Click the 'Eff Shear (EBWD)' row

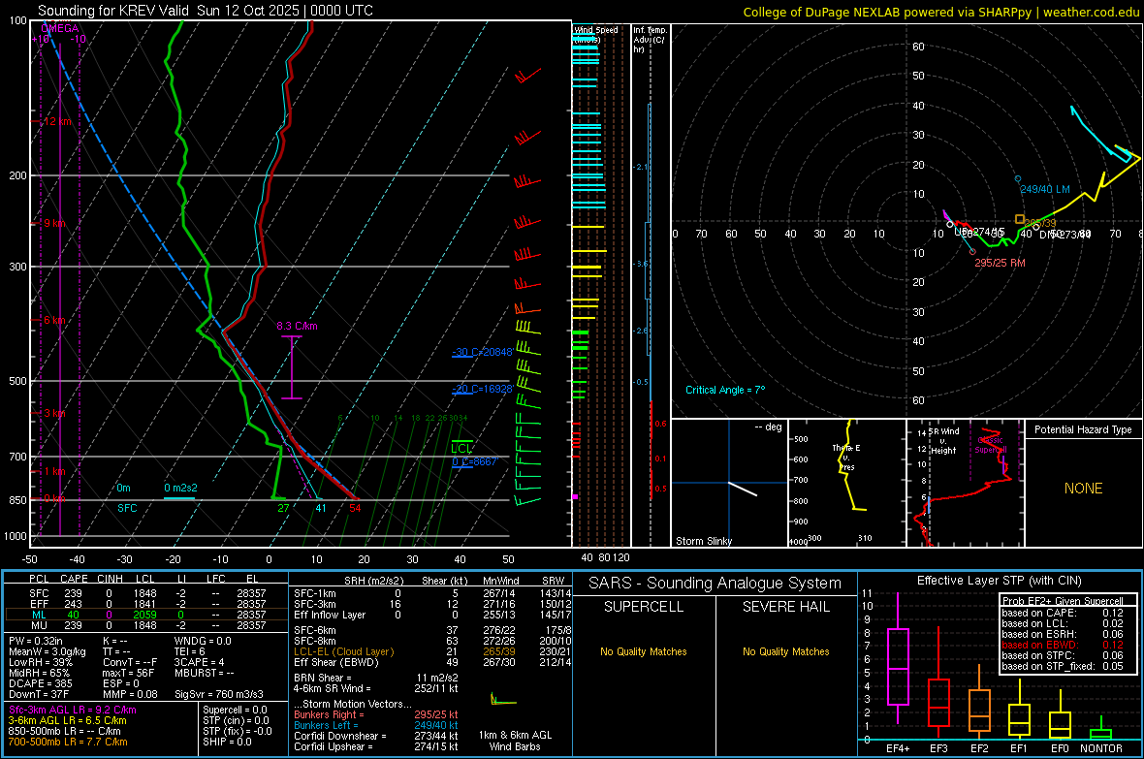[x=432, y=663]
